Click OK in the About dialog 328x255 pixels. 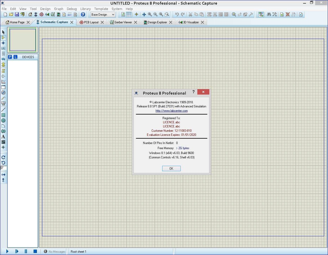(171, 168)
